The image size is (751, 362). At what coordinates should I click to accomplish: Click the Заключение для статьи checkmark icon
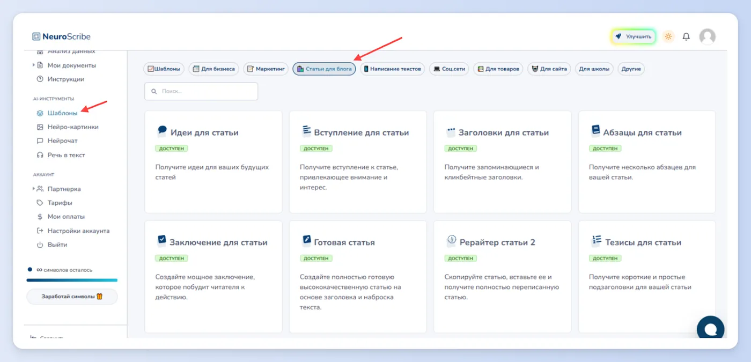point(161,241)
